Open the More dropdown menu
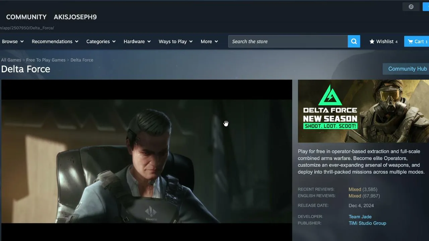The width and height of the screenshot is (429, 241). click(x=209, y=42)
